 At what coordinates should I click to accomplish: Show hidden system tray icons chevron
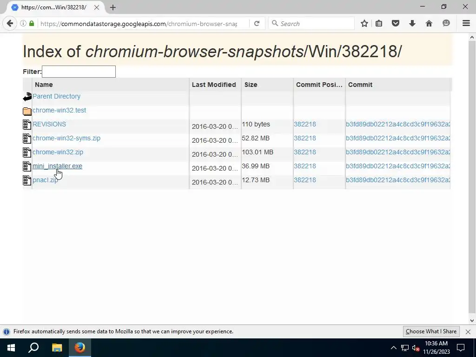pyautogui.click(x=393, y=348)
